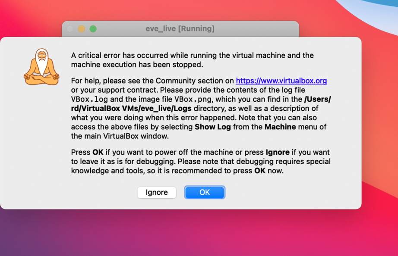Image resolution: width=398 pixels, height=256 pixels.
Task: Click the Guru Meditation guru icon
Action: (41, 67)
